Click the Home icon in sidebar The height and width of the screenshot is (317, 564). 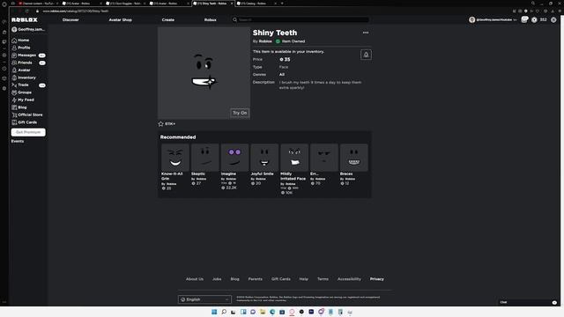point(14,41)
